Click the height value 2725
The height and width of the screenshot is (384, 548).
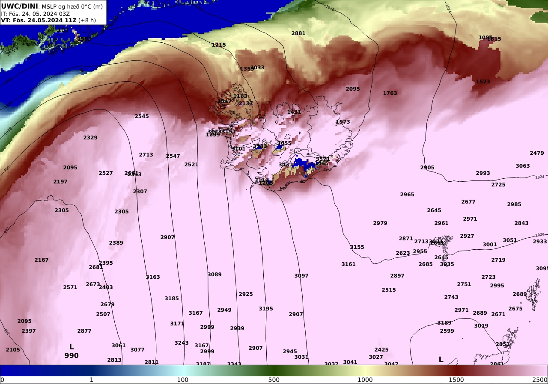point(498,185)
